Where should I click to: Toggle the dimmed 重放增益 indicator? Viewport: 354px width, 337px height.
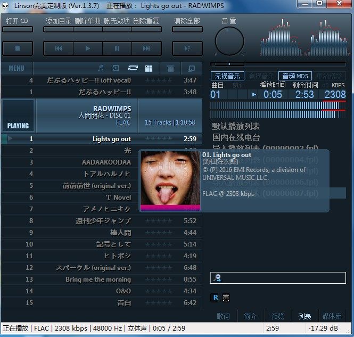click(x=329, y=76)
